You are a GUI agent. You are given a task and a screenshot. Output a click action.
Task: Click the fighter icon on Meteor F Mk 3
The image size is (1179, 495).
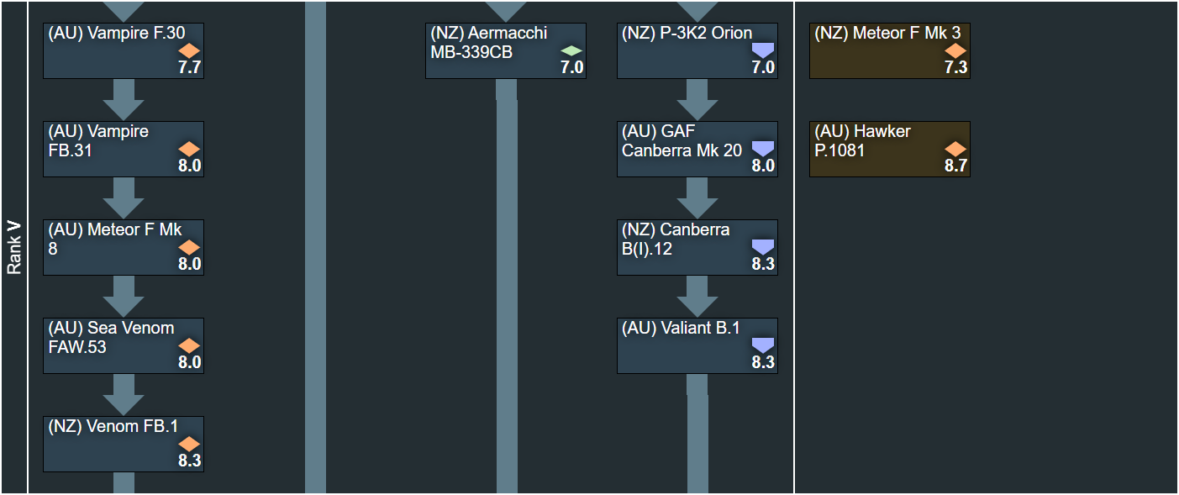point(955,50)
